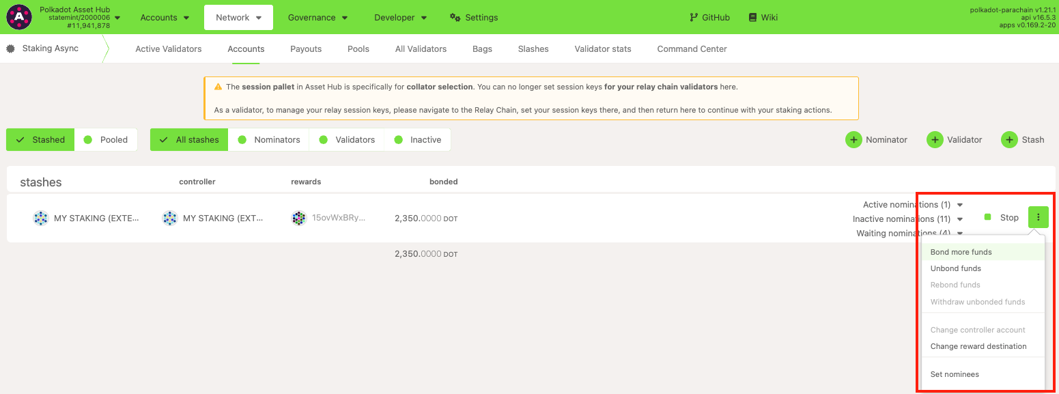Open the Wiki book icon
This screenshot has width=1059, height=394.
[752, 17]
